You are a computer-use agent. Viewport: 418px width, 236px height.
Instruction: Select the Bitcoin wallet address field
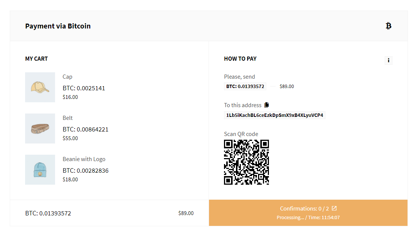275,115
